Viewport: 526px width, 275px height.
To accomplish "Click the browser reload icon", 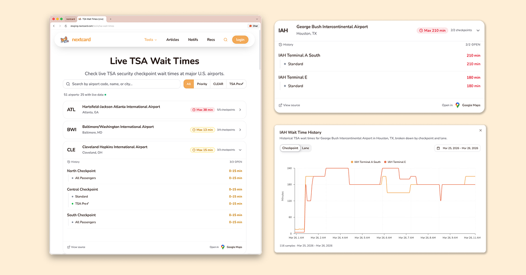I will [x=66, y=26].
